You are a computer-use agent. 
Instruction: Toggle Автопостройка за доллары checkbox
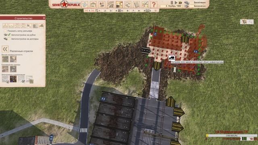point(9,39)
